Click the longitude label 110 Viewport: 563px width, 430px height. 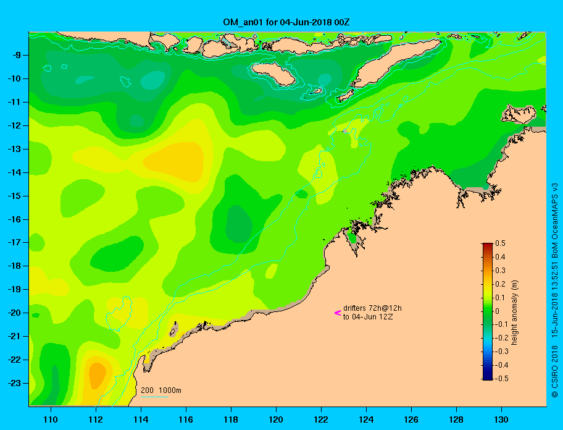point(51,419)
